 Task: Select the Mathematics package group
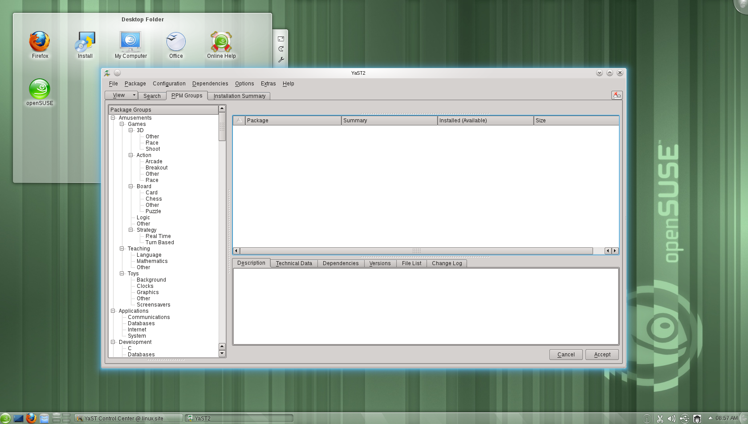click(152, 261)
